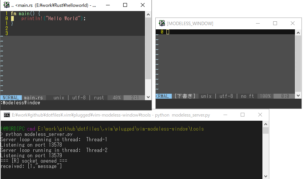
Task: Click scroll-up arrow in the console window
Action: point(266,124)
